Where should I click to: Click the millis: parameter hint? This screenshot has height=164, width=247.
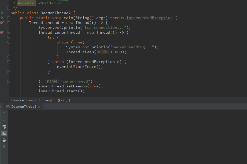tap(103, 52)
